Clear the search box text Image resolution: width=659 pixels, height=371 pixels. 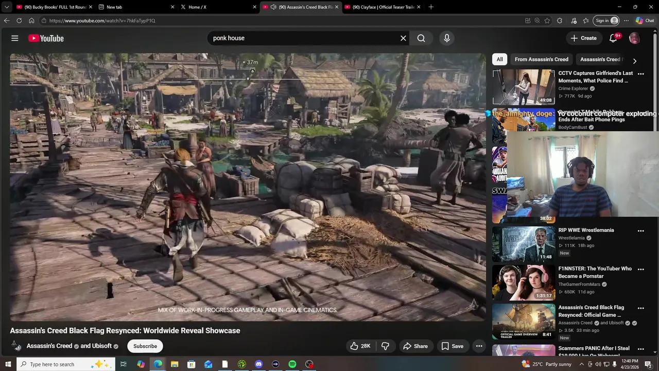[x=403, y=38]
